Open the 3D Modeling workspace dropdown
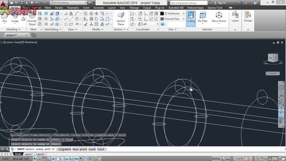The height and width of the screenshot is (161, 286). tap(68, 3)
